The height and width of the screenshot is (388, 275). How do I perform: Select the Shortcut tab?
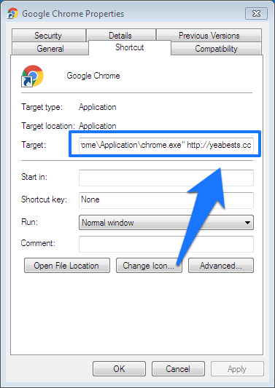(x=130, y=47)
